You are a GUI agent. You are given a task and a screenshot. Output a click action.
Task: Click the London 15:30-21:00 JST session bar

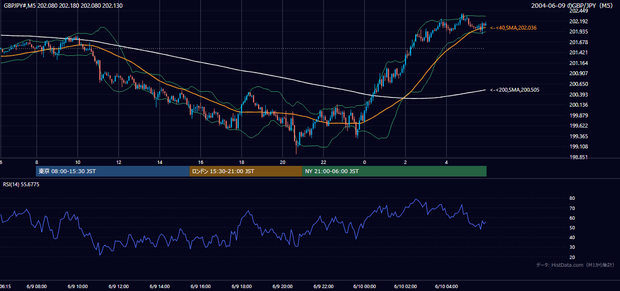(245, 171)
